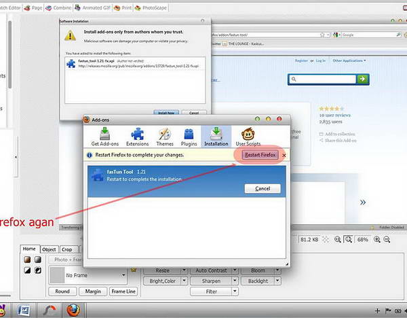This screenshot has height=318, width=407.
Task: Expand the Sharpen dropdown arrow
Action: coord(235,281)
